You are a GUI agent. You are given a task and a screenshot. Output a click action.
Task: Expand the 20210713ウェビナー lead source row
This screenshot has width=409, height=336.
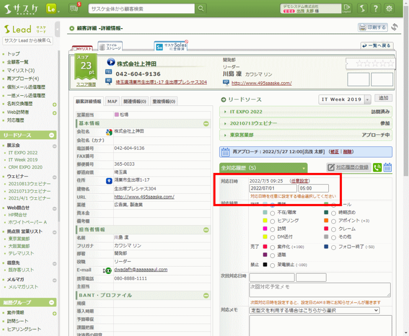306,123
